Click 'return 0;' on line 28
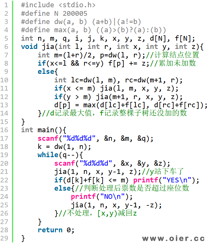 [x=56, y=230]
